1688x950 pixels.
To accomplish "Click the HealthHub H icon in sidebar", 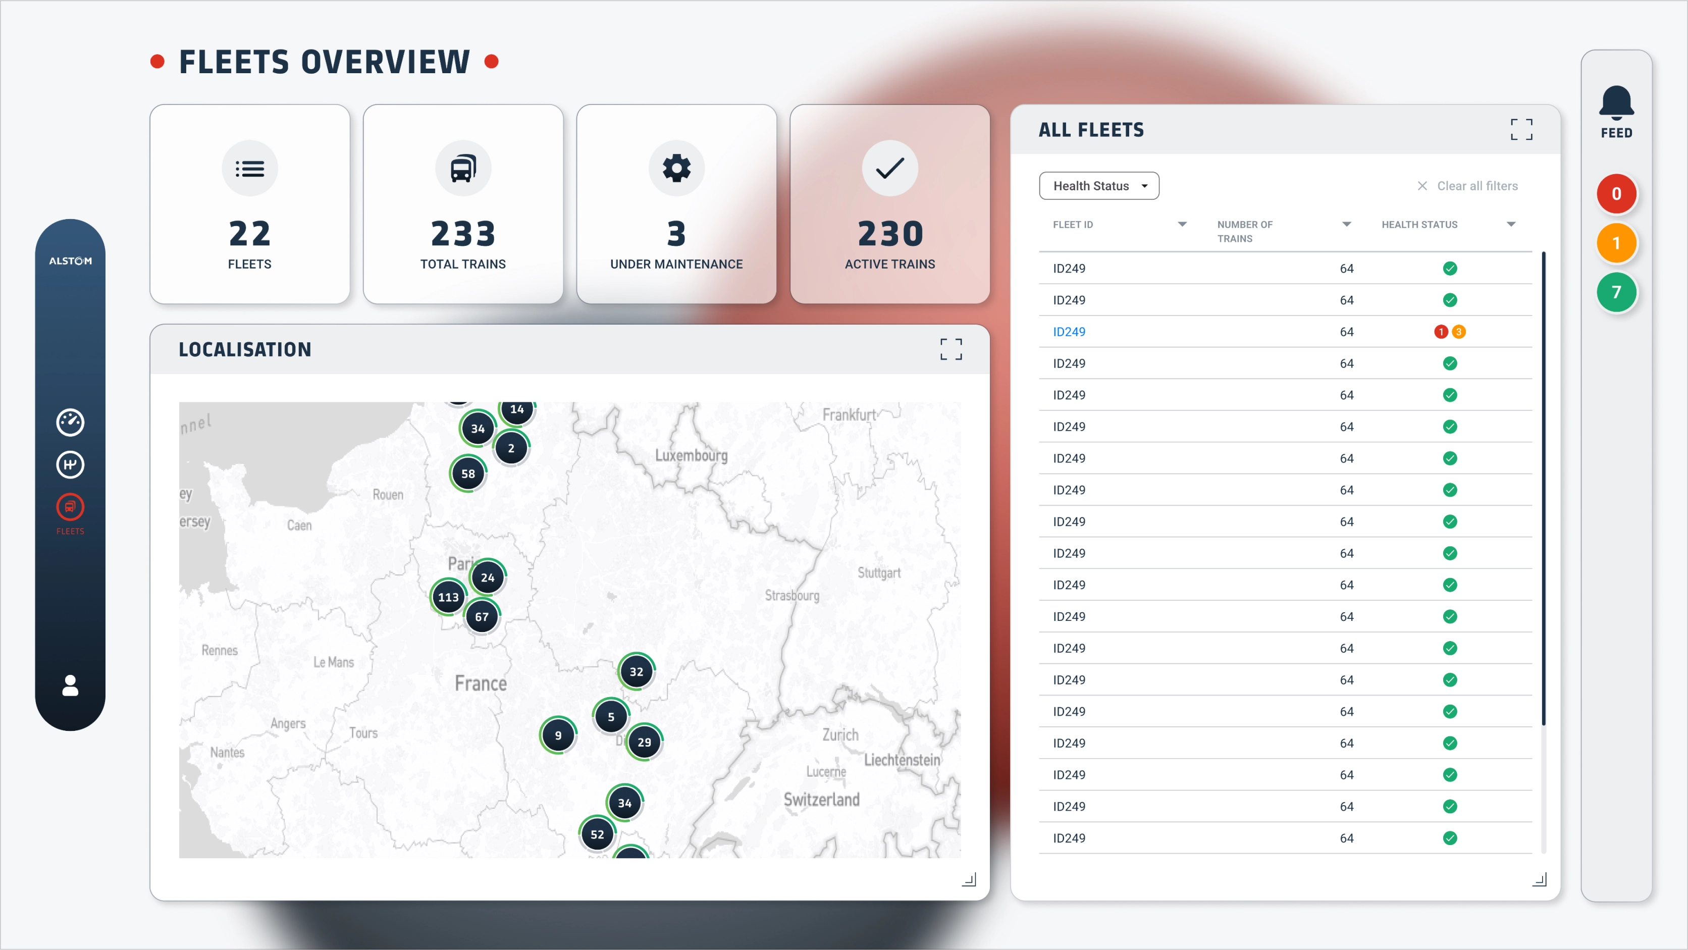I will pos(70,464).
